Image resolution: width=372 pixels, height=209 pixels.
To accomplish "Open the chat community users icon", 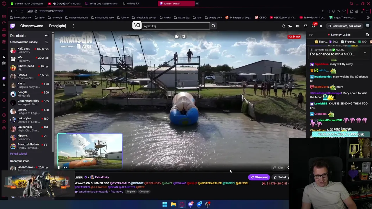I will click(367, 35).
